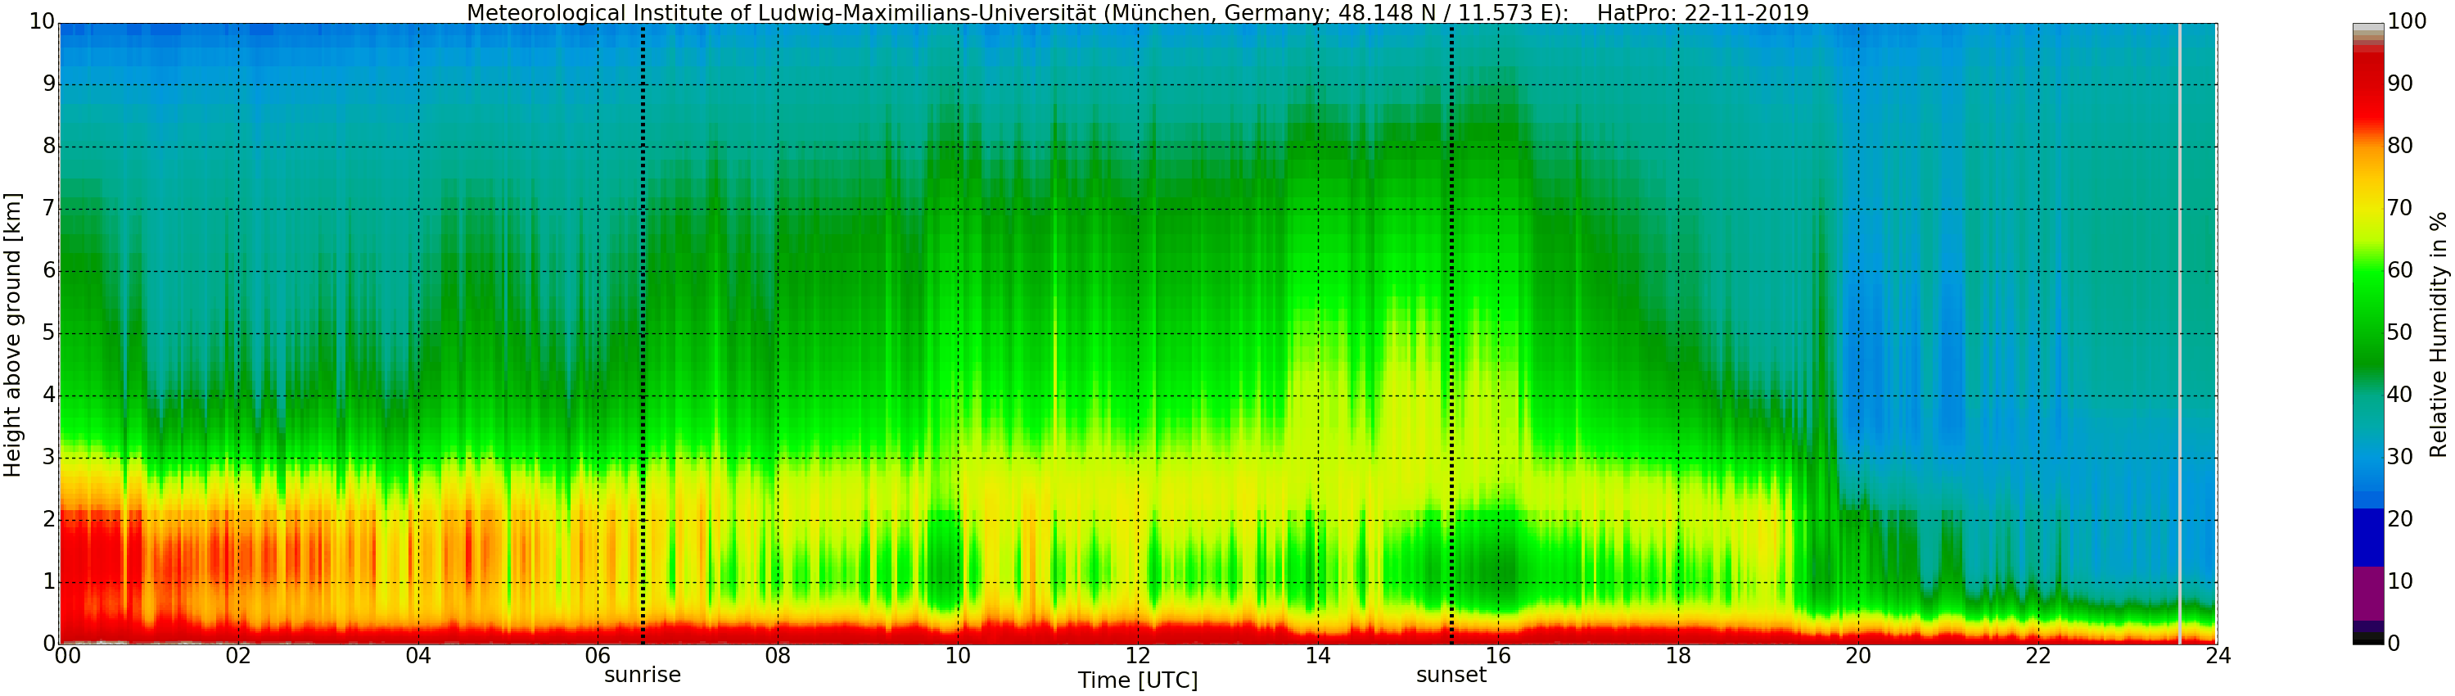Click height-axis tick label "5"

[x=48, y=332]
